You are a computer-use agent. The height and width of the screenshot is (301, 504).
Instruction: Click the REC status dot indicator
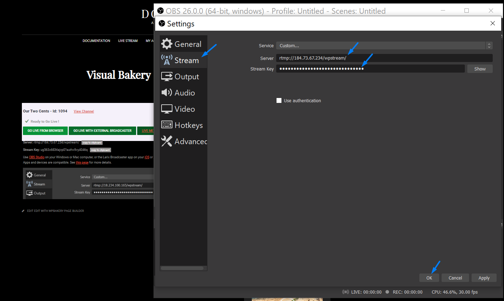(387, 292)
